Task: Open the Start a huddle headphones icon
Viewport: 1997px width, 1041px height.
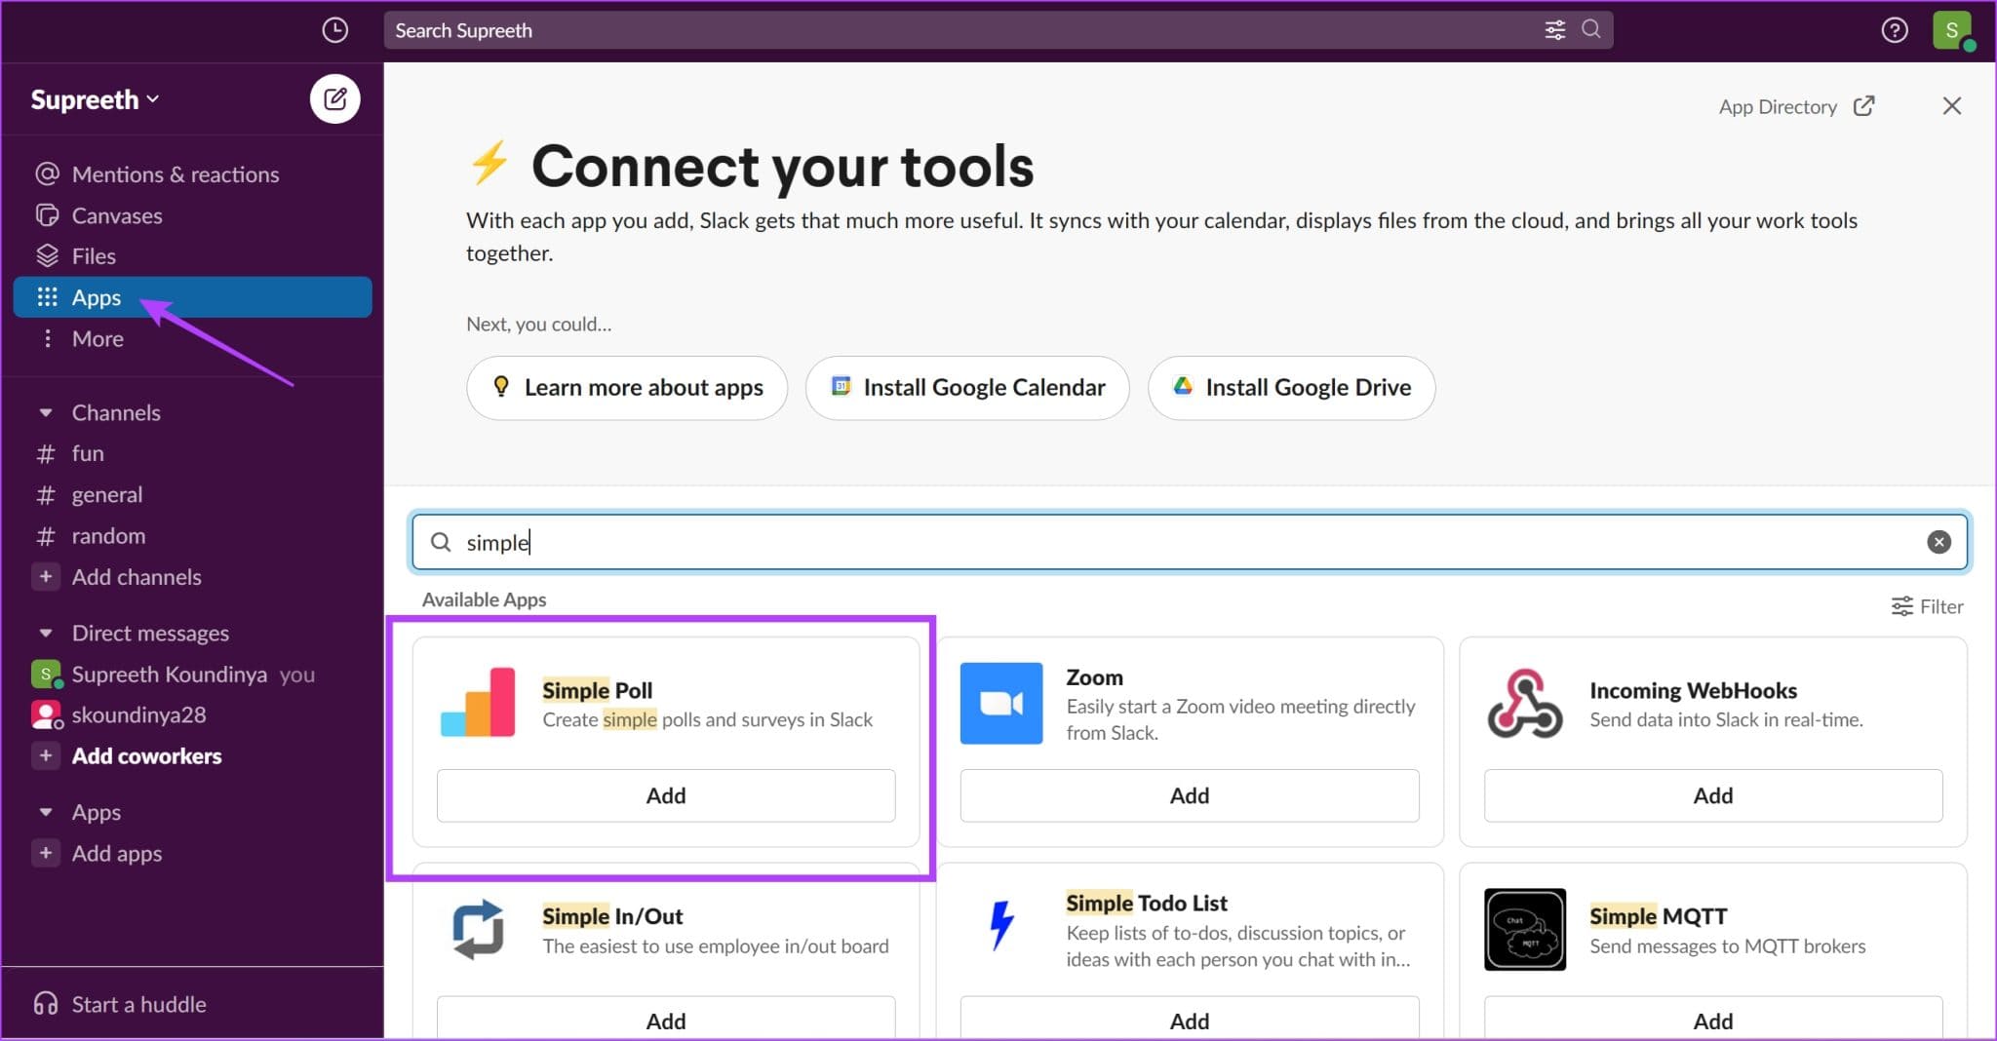Action: 46,1004
